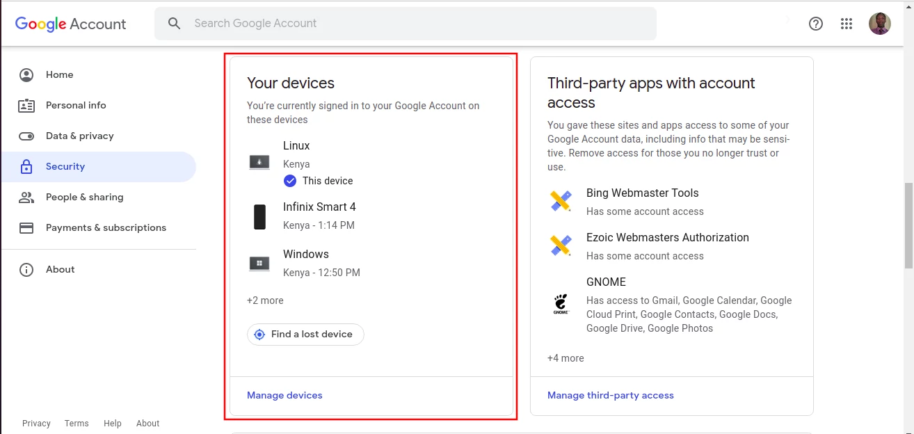Open the Google apps grid icon
914x434 pixels.
point(847,24)
